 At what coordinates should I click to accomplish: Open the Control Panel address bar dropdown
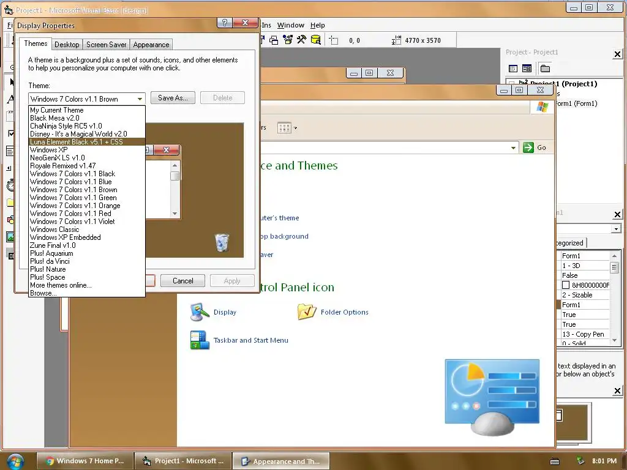pos(513,148)
